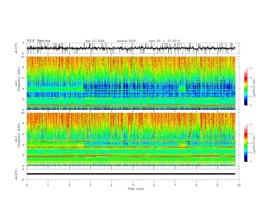Click time axis tick label '0'

[27, 185]
